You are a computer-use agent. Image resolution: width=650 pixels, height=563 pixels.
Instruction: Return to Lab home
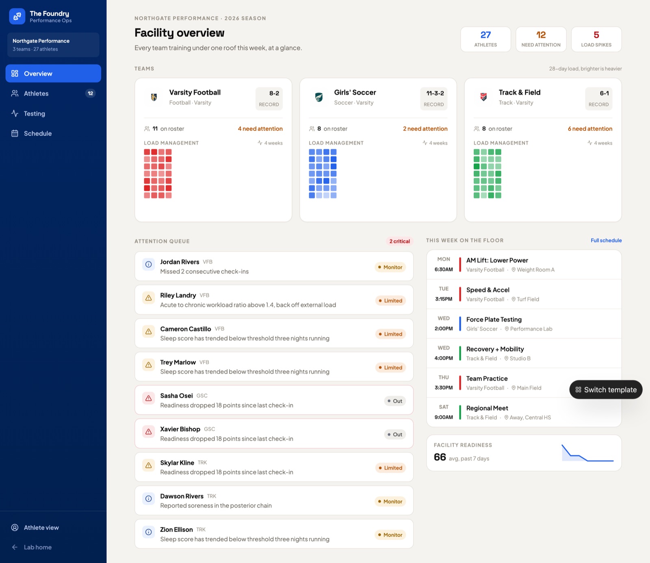tap(53, 547)
